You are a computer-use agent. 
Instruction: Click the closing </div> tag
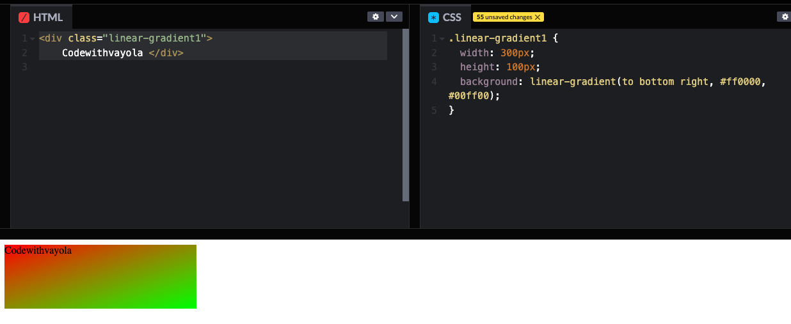coord(166,53)
